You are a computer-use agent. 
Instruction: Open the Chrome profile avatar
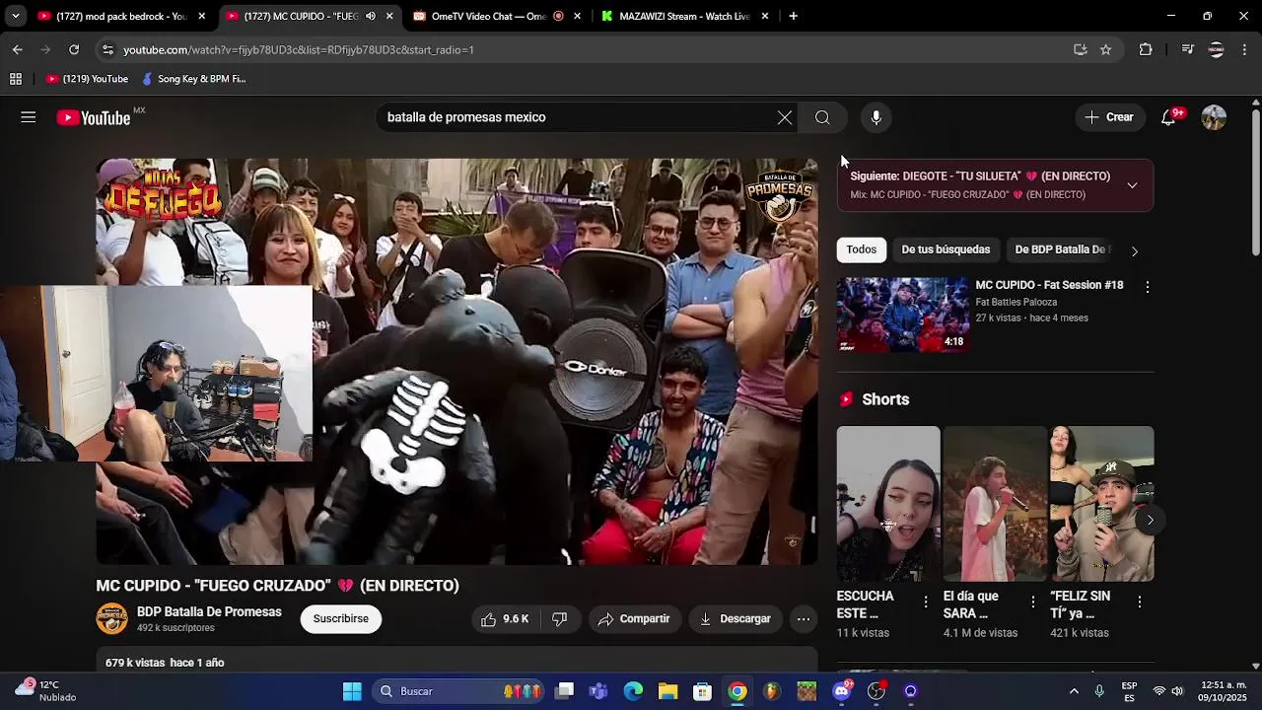[1216, 49]
